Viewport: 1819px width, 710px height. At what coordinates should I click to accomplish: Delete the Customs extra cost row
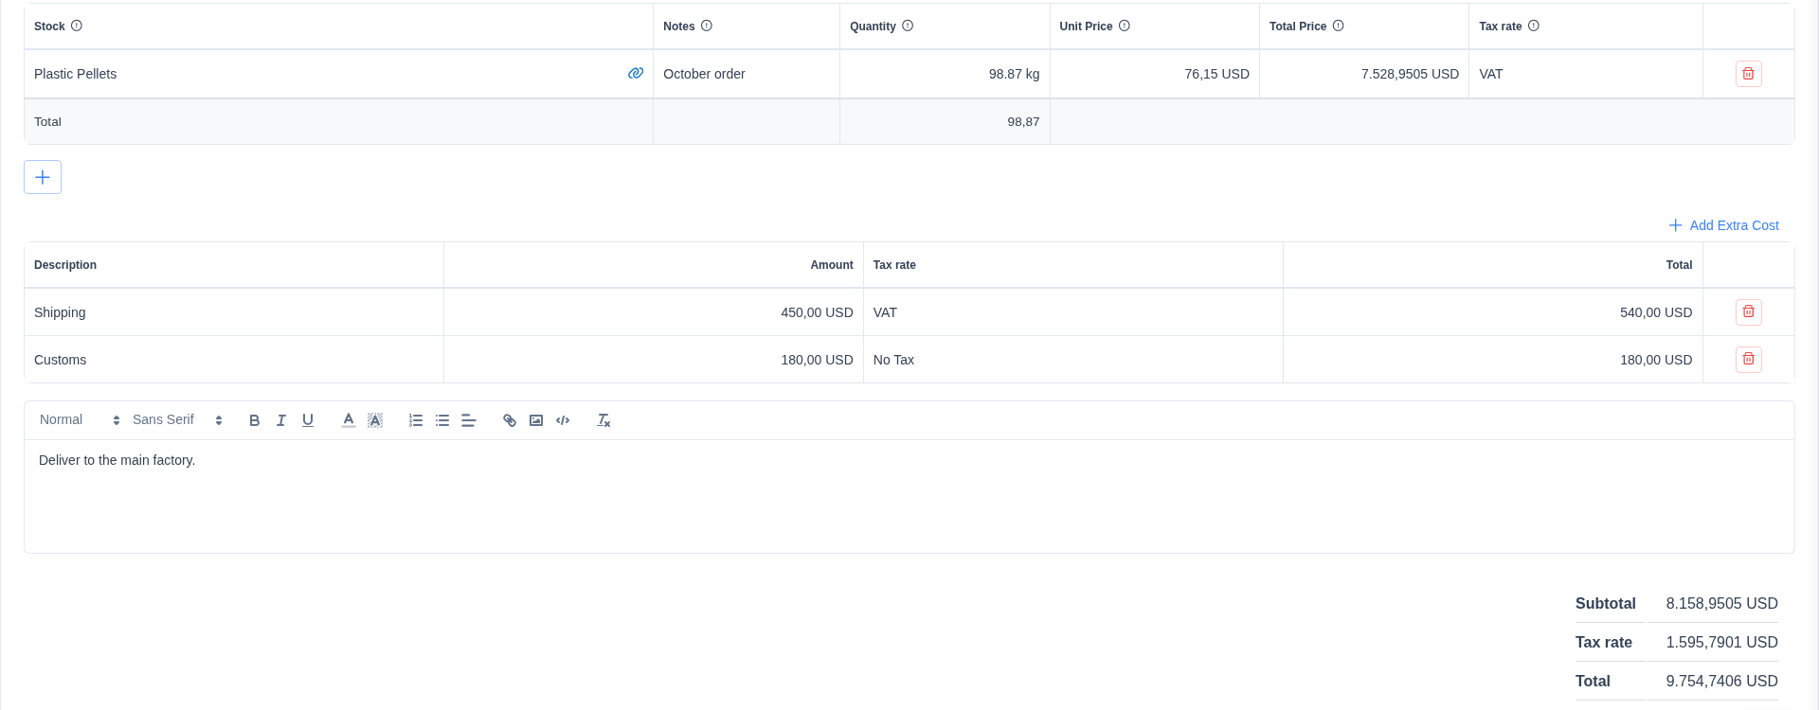pos(1748,360)
